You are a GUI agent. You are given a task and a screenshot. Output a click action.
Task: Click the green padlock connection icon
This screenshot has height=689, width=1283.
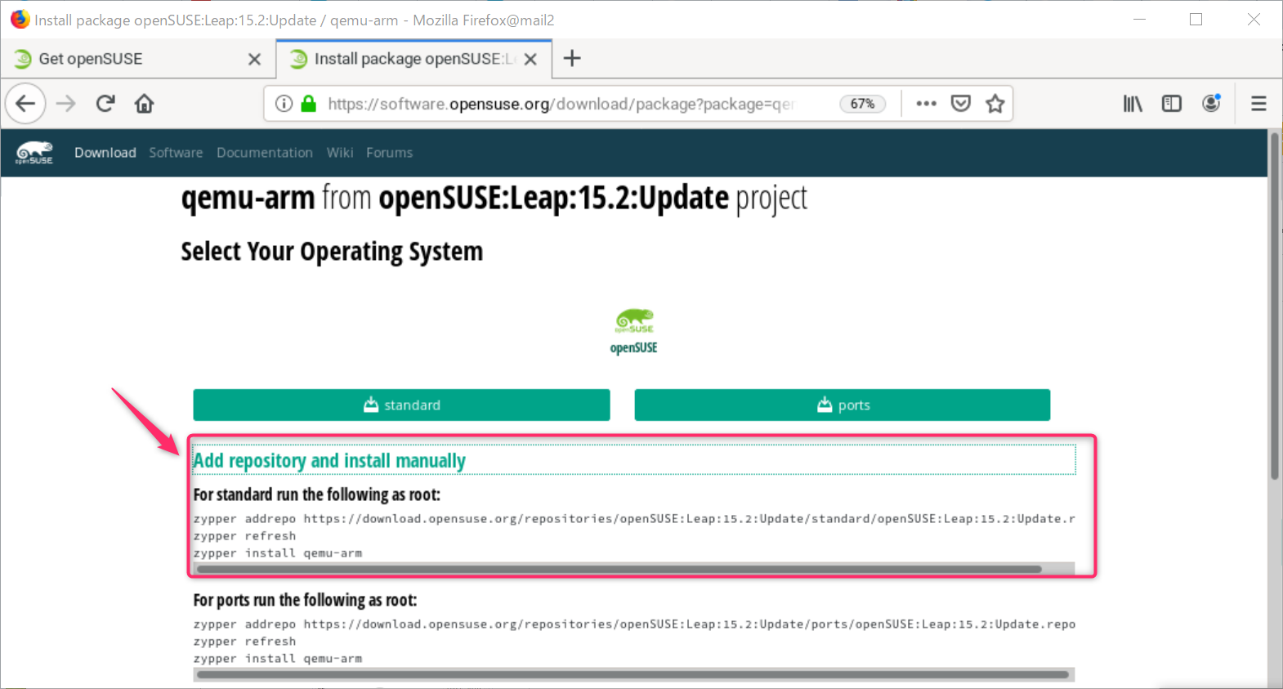click(x=308, y=104)
